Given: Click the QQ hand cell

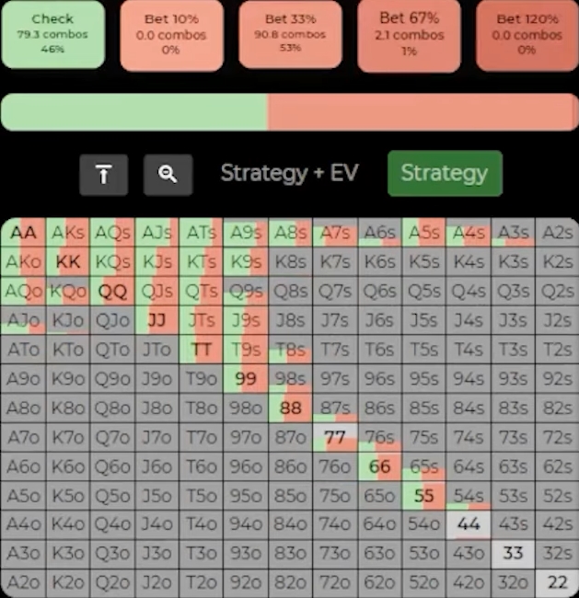Looking at the screenshot, I should coord(112,292).
